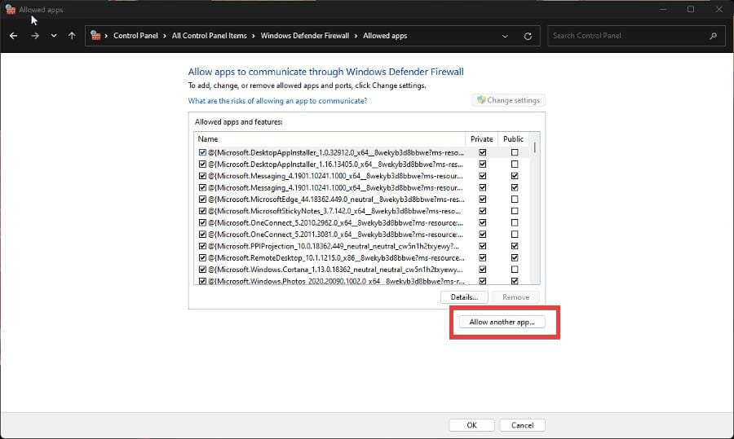Enable Public for OneConnect_5.2010.2962.0
The width and height of the screenshot is (734, 439).
tap(515, 222)
